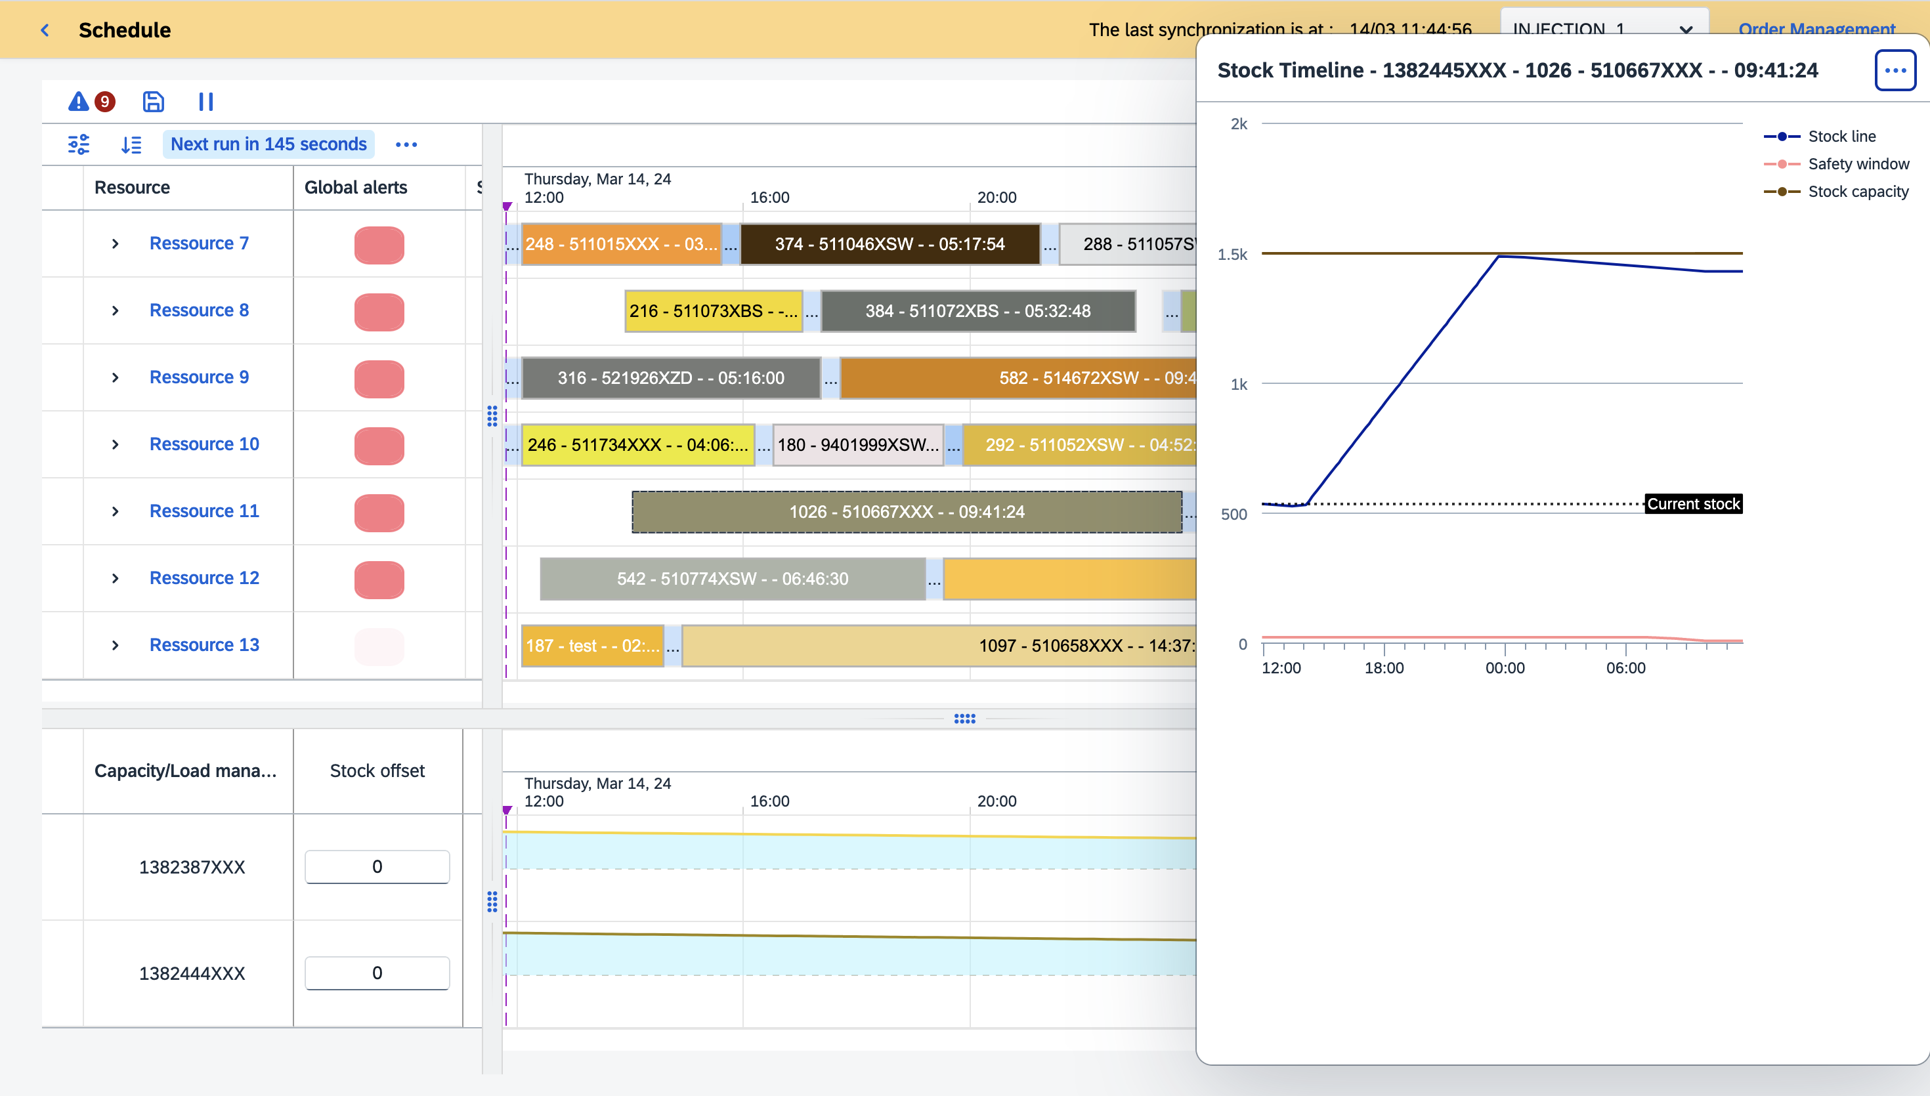Viewport: 1930px width, 1096px height.
Task: Click the vertical splitter handle beside the Gantt chart
Action: 492,416
